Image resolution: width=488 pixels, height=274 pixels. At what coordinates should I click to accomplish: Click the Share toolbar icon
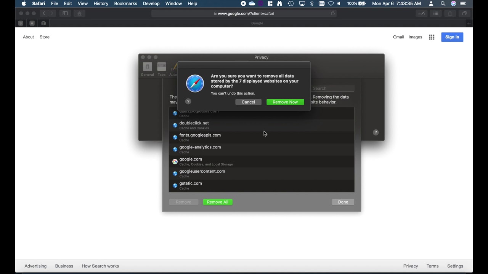click(450, 13)
